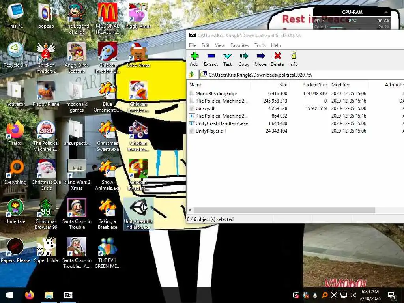Image resolution: width=404 pixels, height=303 pixels.
Task: Open Firefox from the taskbar
Action: click(30, 295)
